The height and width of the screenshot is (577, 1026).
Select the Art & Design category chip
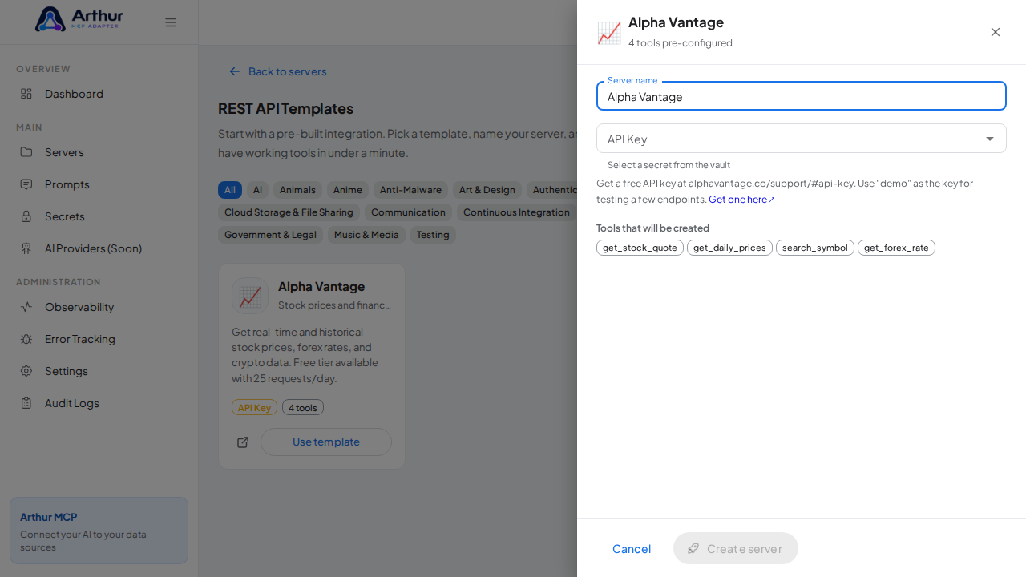pos(487,190)
